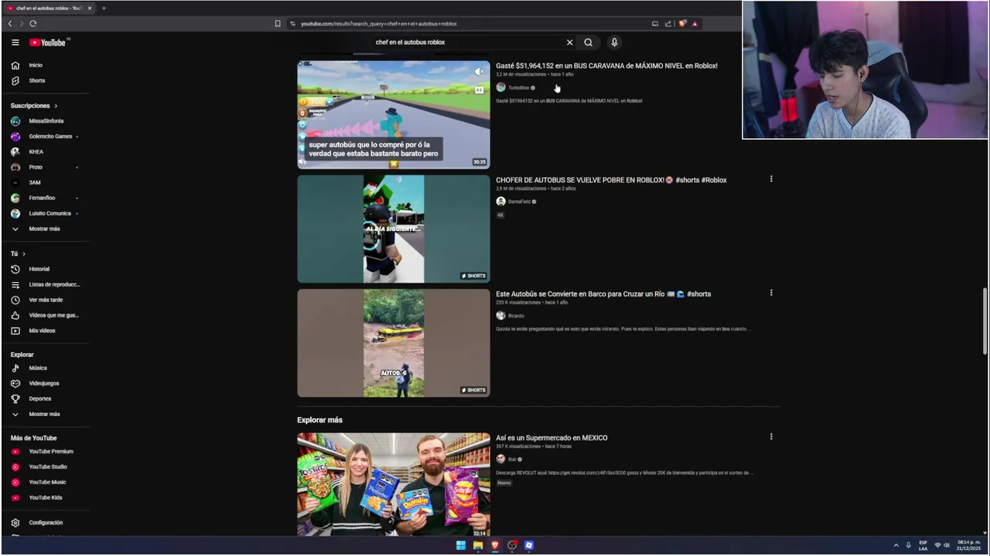Open options menu for Supermercado en MEXICO video
Image resolution: width=990 pixels, height=556 pixels.
click(771, 436)
